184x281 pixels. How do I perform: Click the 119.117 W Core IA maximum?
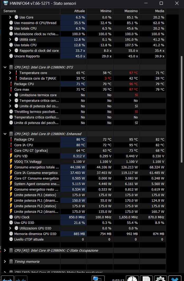pos(129,173)
